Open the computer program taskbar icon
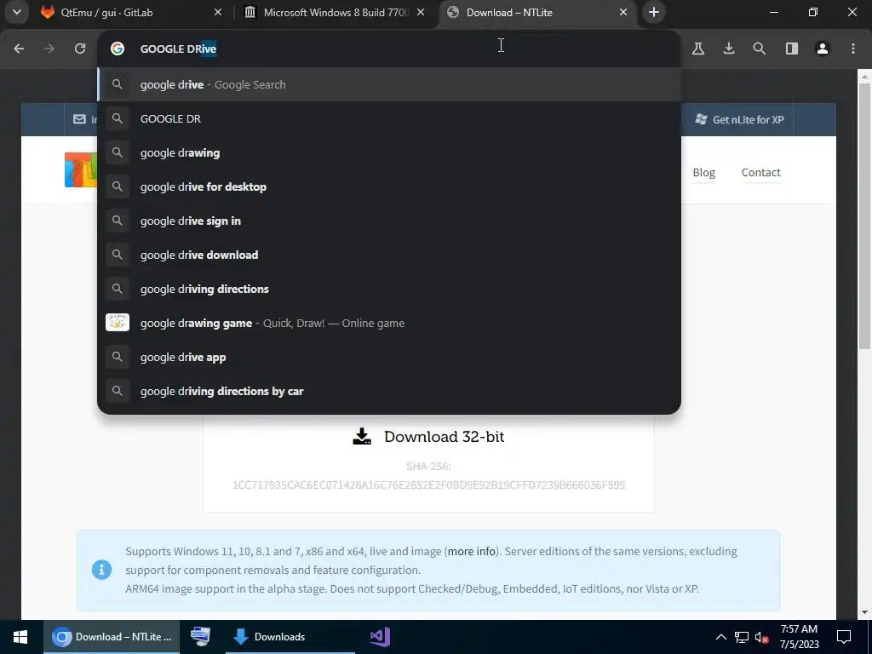Viewport: 872px width, 654px height. [x=200, y=637]
